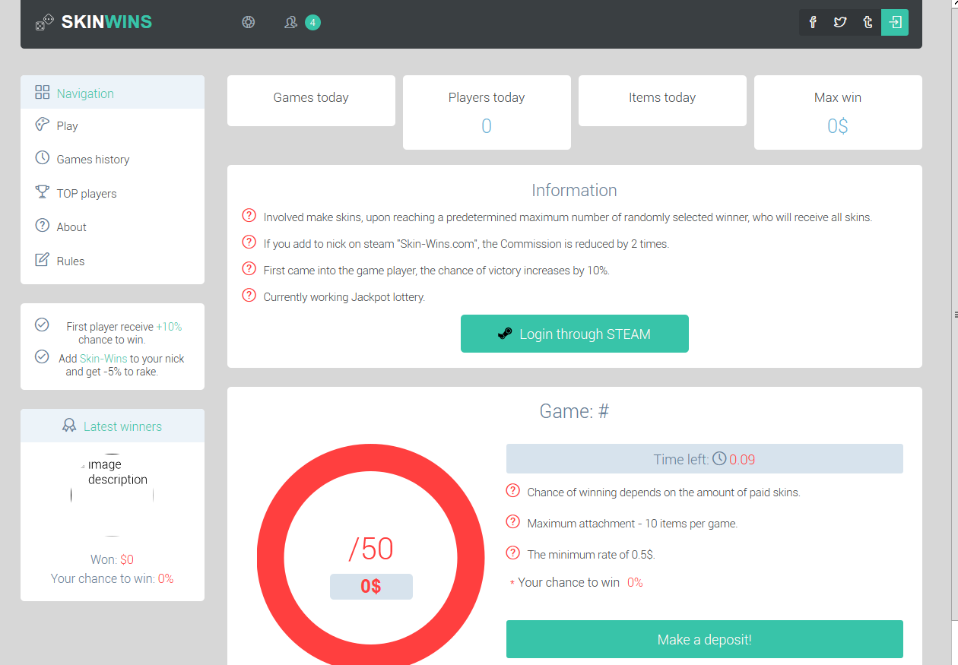Click the checkmark icon beside First player receive
The image size is (958, 665).
[x=43, y=325]
